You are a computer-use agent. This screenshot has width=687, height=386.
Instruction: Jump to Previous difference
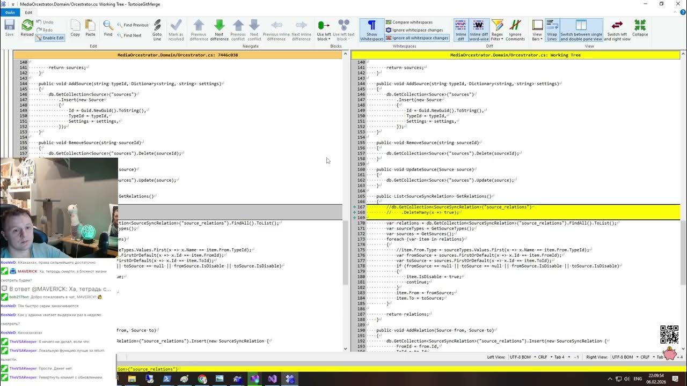point(199,30)
